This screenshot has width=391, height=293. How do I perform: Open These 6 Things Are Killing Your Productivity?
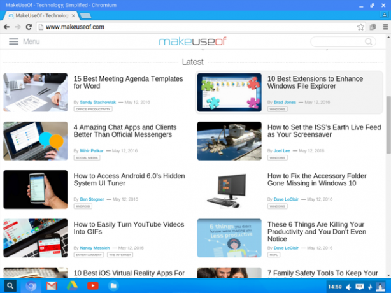click(x=316, y=232)
